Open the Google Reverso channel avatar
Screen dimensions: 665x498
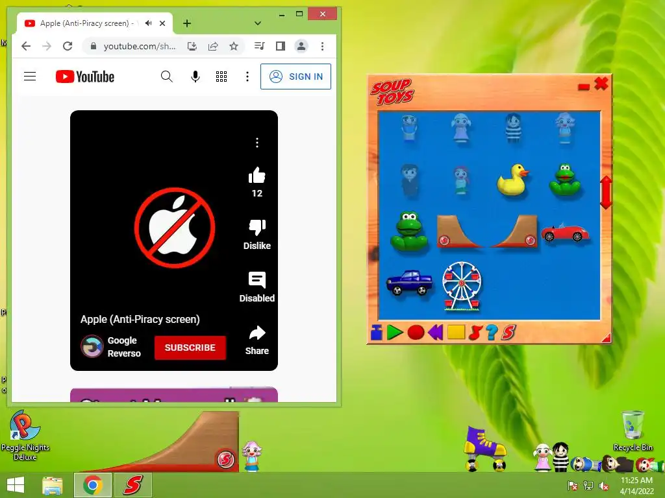click(x=92, y=346)
